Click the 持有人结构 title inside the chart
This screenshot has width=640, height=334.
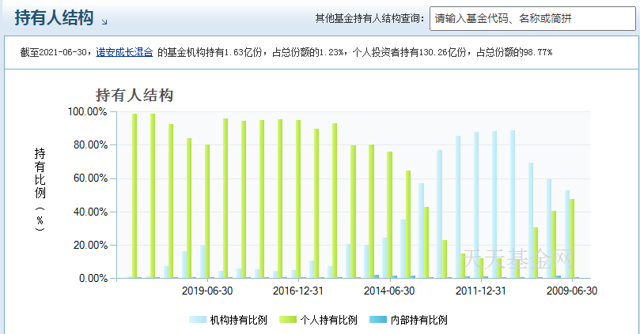click(134, 95)
